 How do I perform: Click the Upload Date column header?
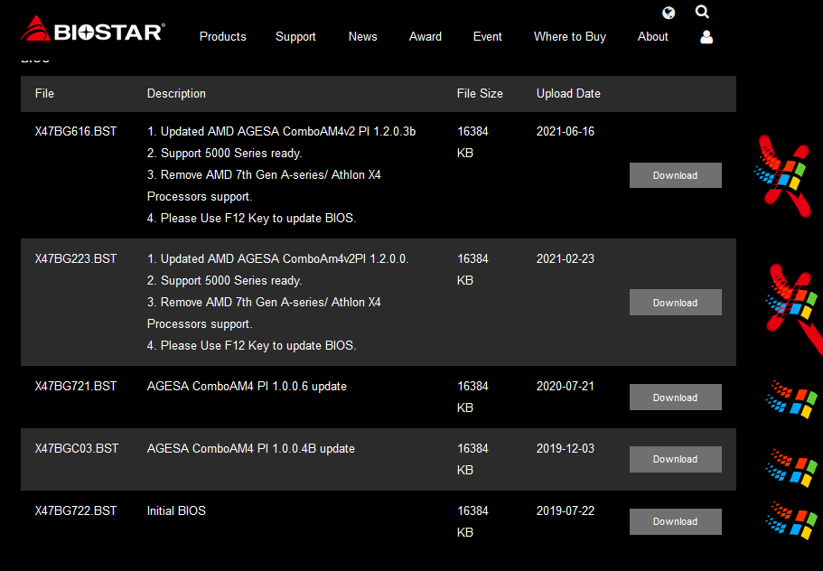coord(568,93)
